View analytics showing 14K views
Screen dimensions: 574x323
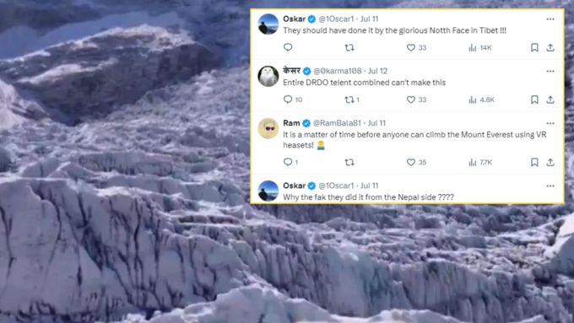[480, 47]
